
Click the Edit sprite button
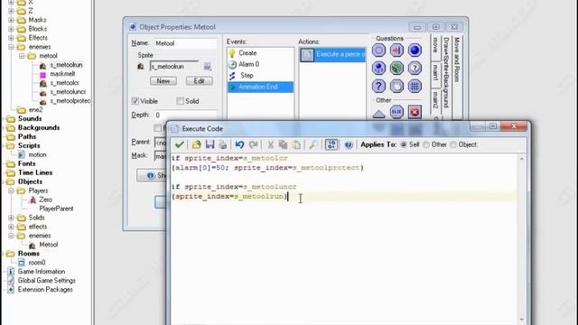point(199,80)
